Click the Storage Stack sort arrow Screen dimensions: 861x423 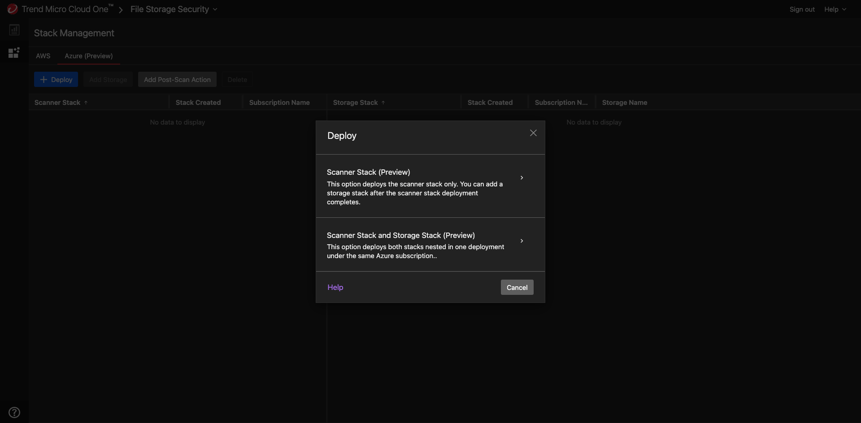(383, 103)
